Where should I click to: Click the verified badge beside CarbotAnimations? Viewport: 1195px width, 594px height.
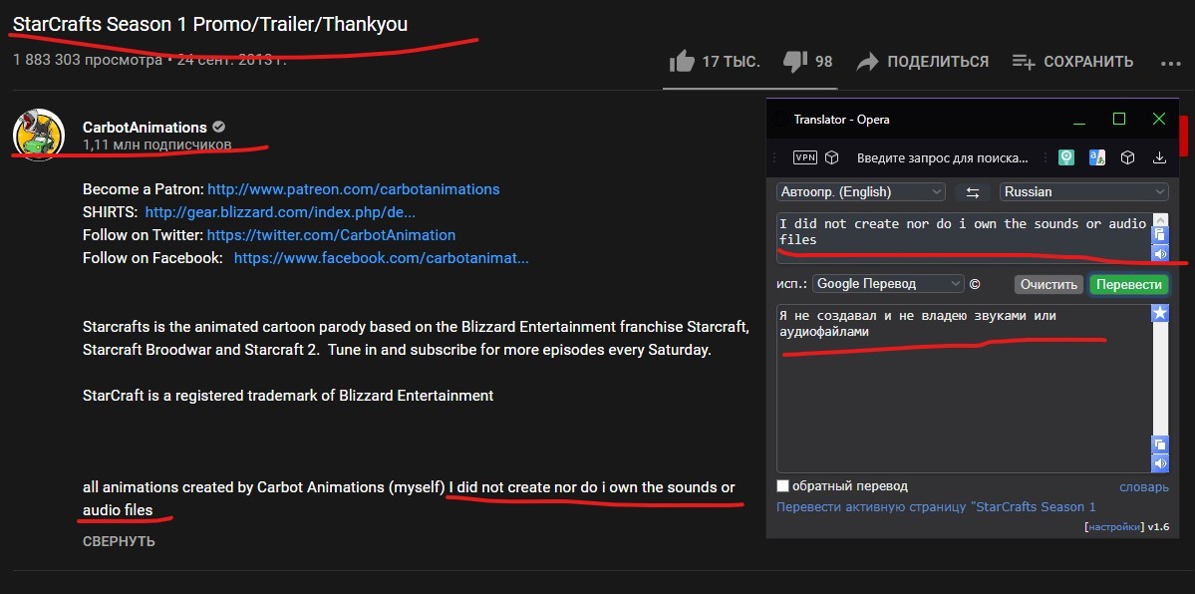tap(218, 127)
